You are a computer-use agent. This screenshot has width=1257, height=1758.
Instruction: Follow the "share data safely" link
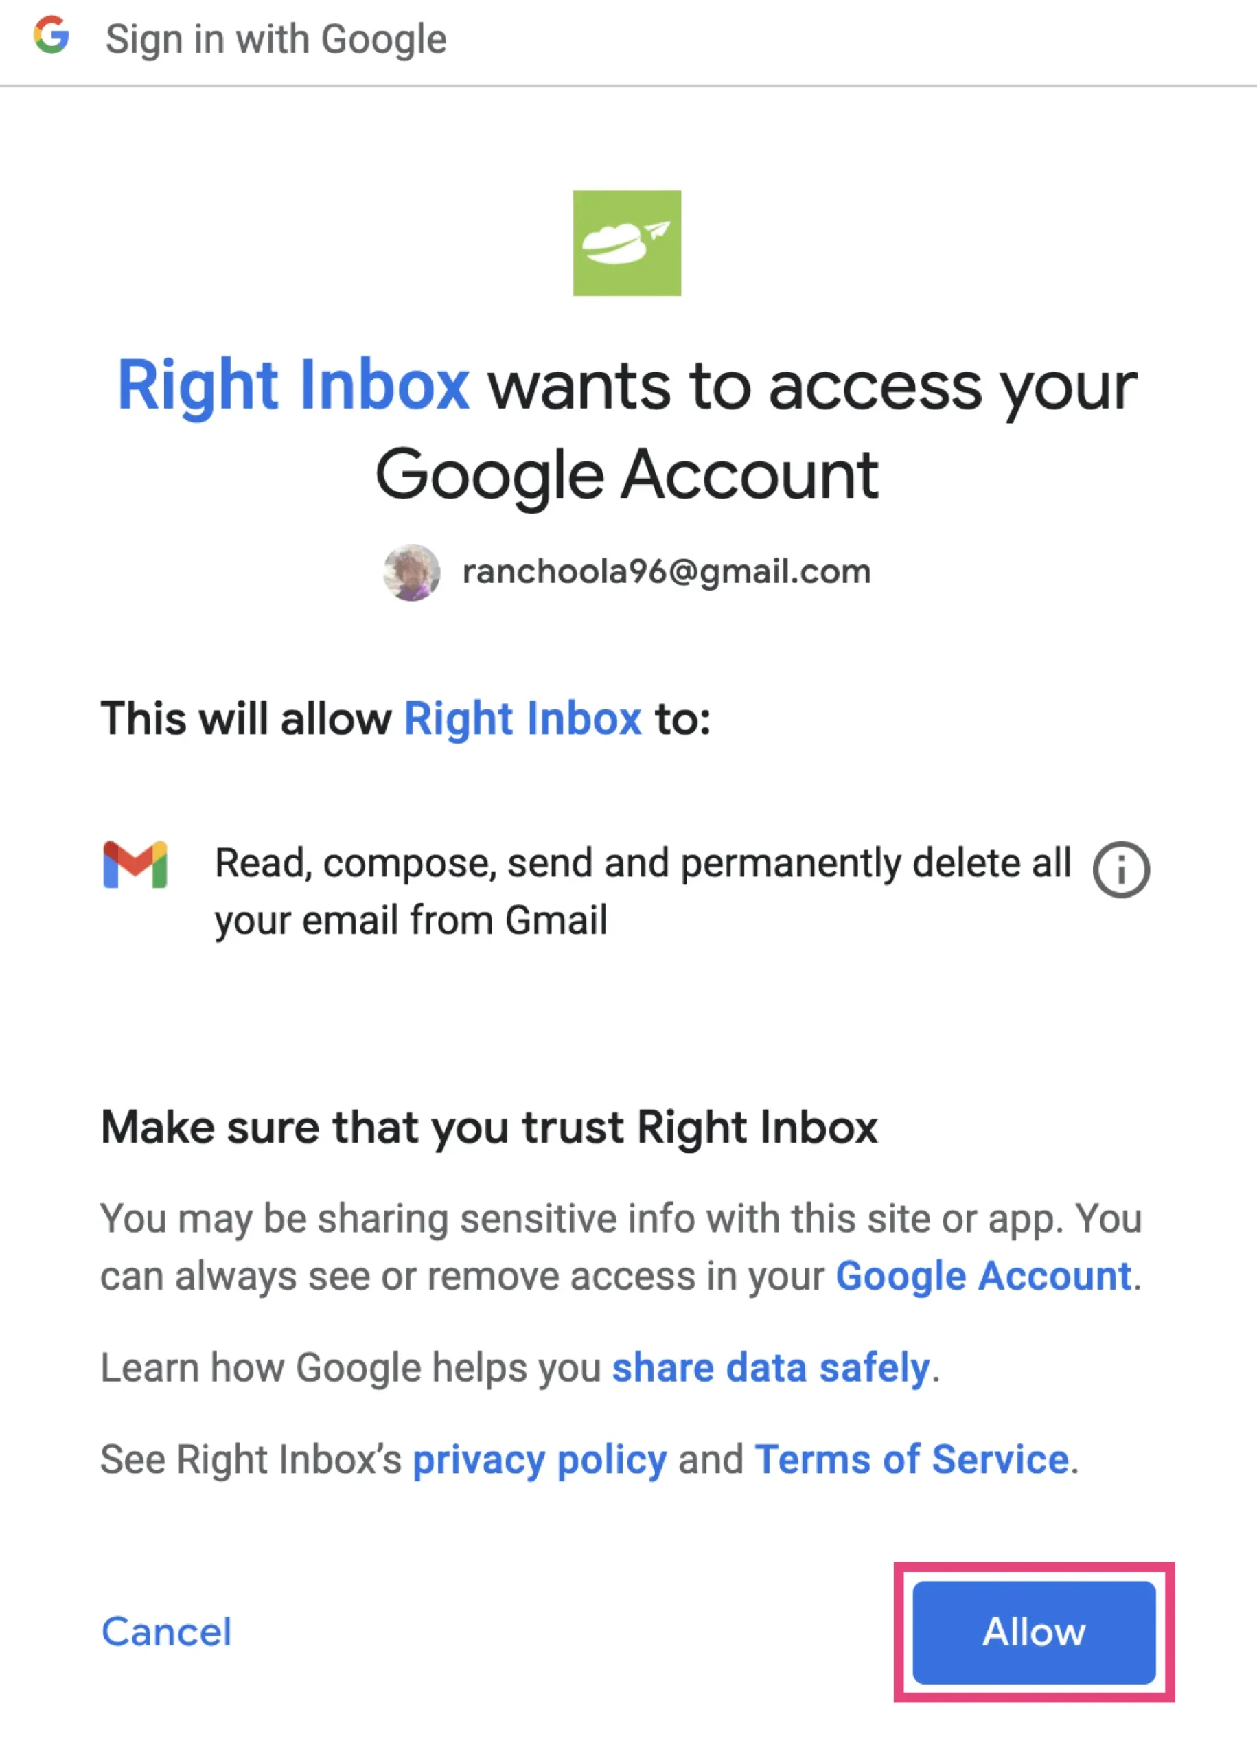(771, 1367)
